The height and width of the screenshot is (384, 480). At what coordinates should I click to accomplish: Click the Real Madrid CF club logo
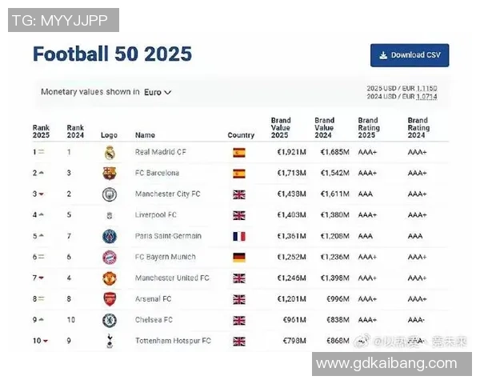click(110, 152)
